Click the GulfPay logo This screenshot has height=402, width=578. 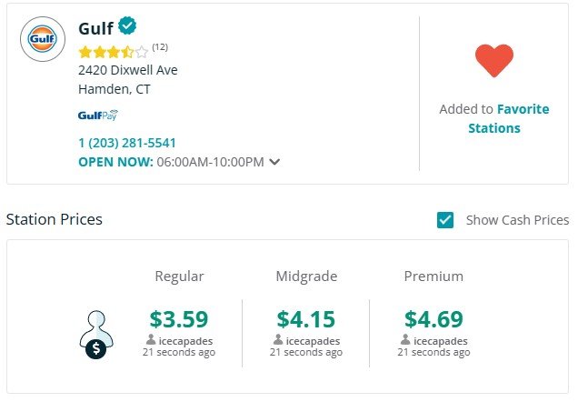(x=97, y=116)
